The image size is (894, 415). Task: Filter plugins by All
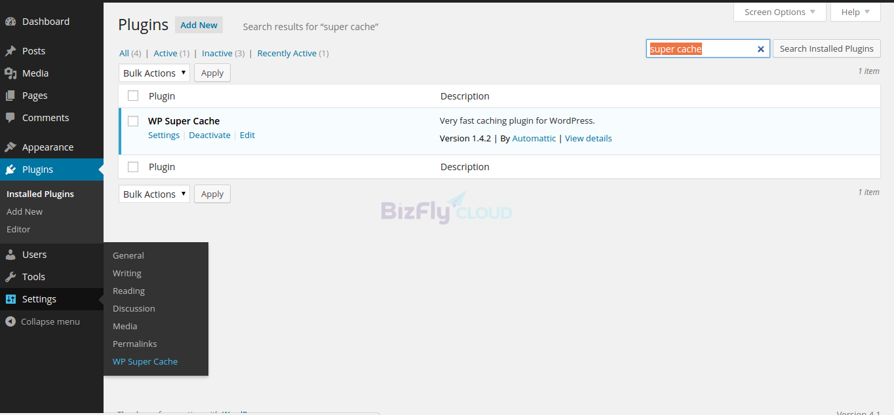pyautogui.click(x=124, y=53)
